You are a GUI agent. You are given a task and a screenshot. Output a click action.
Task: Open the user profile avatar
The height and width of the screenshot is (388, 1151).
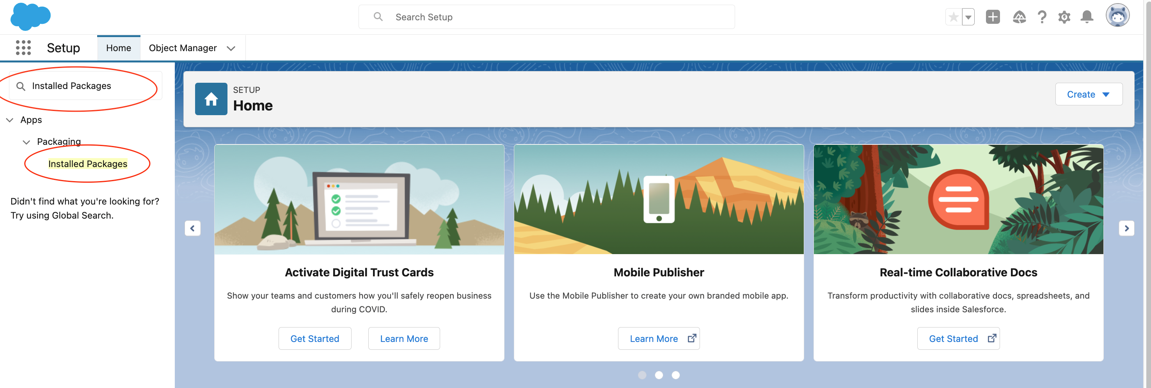(1117, 16)
